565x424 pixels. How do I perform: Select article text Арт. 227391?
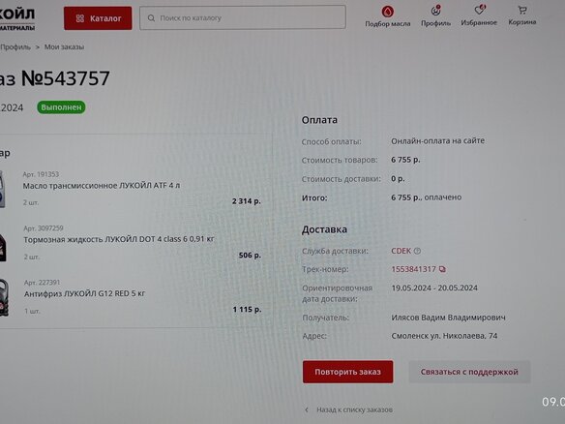click(x=42, y=283)
